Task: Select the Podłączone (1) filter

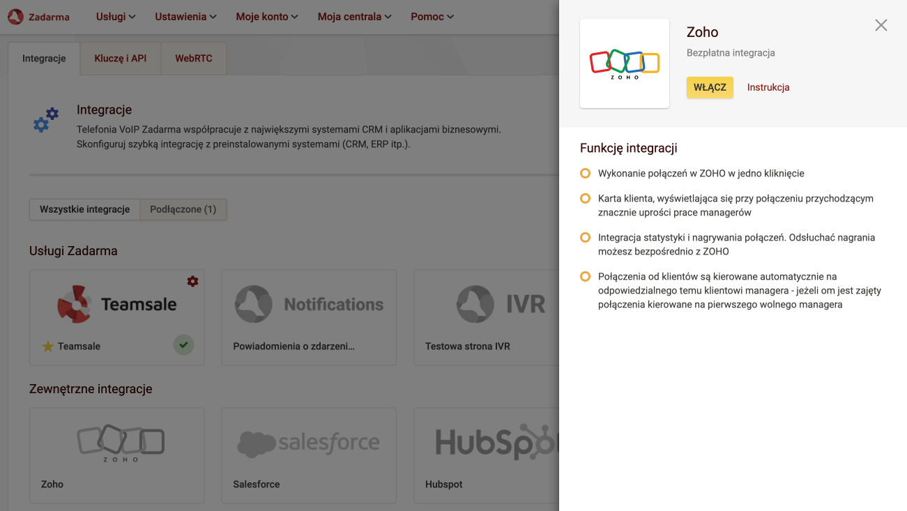Action: (183, 209)
